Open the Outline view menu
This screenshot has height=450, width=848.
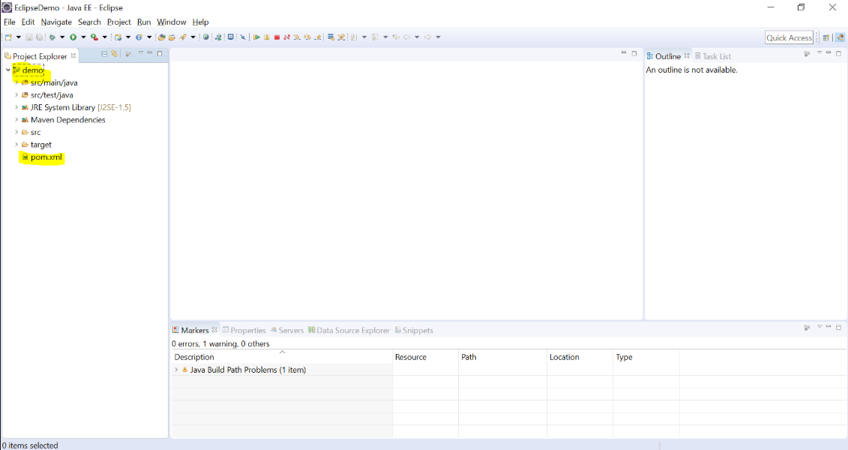click(x=819, y=55)
